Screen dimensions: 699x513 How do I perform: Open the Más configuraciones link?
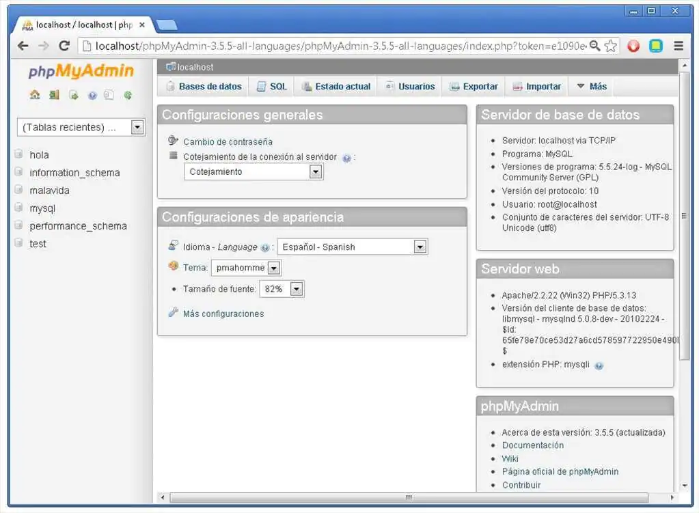point(223,314)
